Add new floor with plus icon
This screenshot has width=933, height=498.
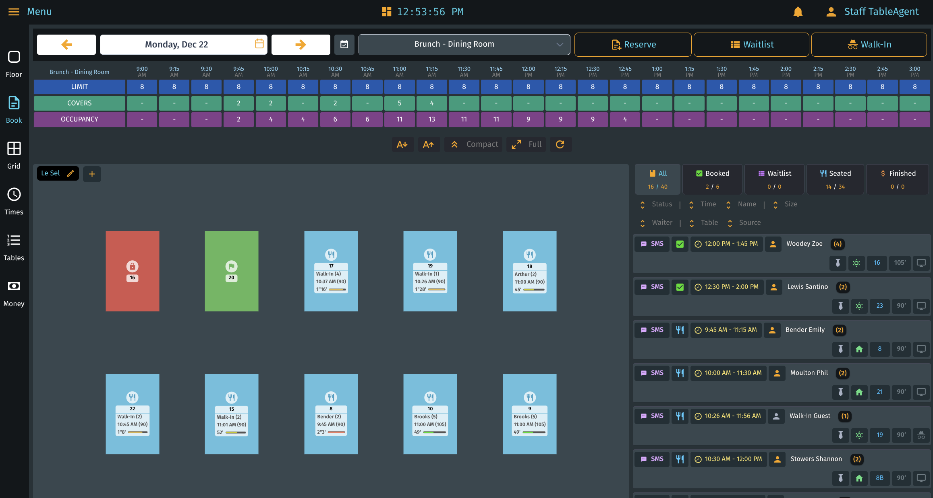(92, 174)
